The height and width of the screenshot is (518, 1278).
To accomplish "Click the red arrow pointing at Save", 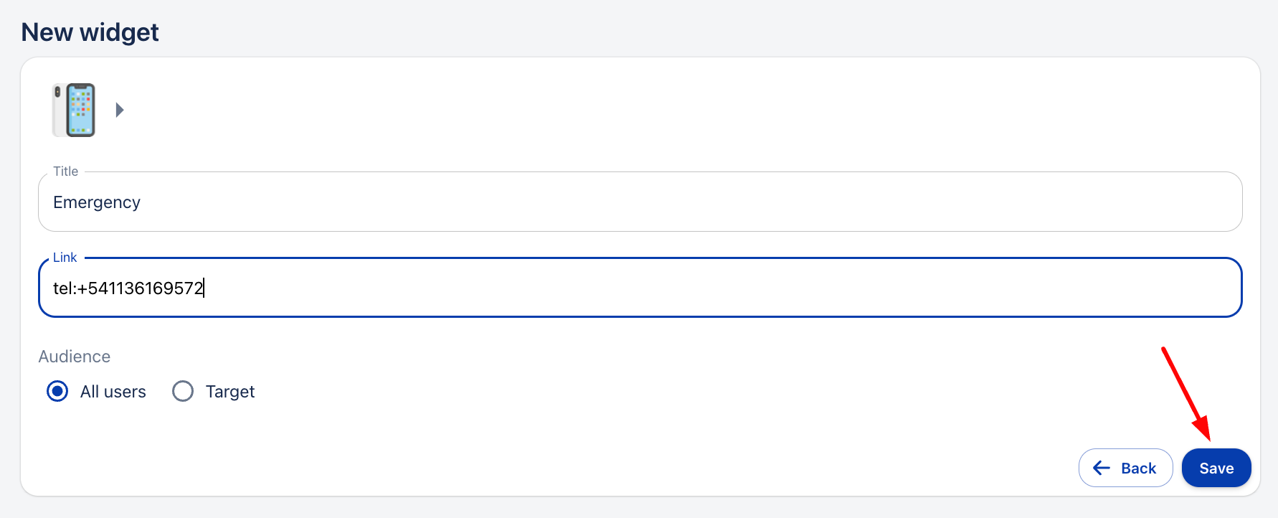I will pyautogui.click(x=1186, y=393).
